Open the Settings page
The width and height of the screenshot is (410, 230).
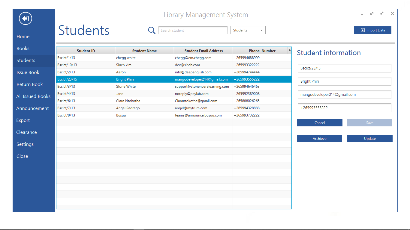[25, 144]
